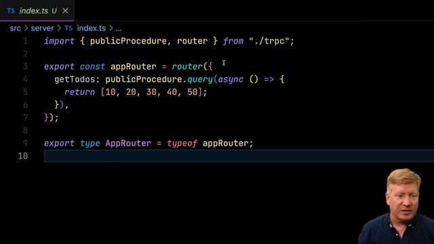The width and height of the screenshot is (434, 244).
Task: Click the TS icon in the breadcrumb
Action: coord(68,28)
